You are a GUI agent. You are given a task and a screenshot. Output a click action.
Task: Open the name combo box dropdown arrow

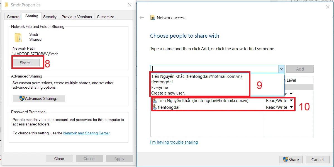click(281, 69)
